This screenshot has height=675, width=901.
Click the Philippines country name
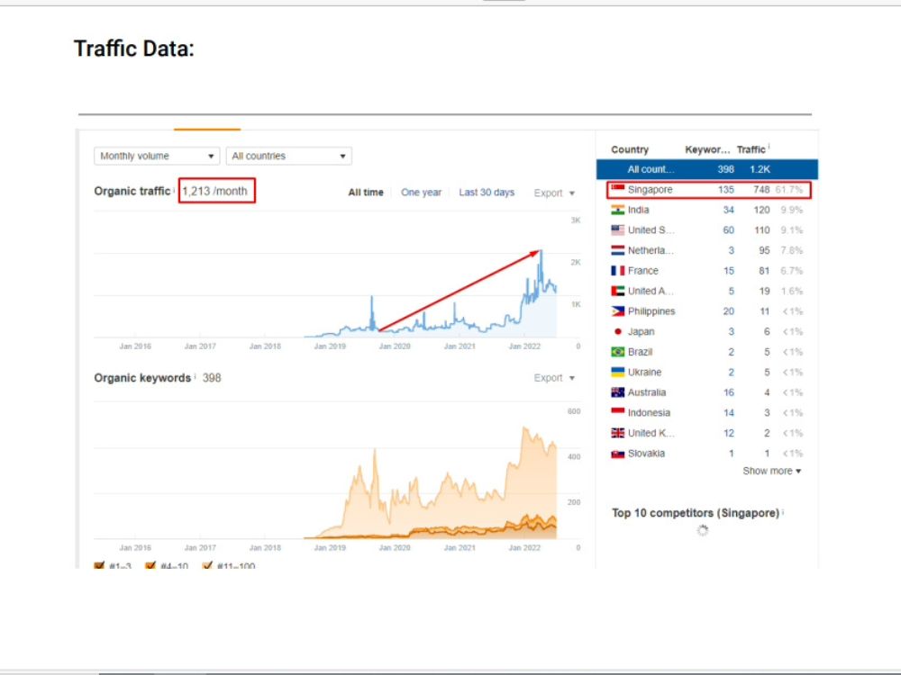click(651, 311)
